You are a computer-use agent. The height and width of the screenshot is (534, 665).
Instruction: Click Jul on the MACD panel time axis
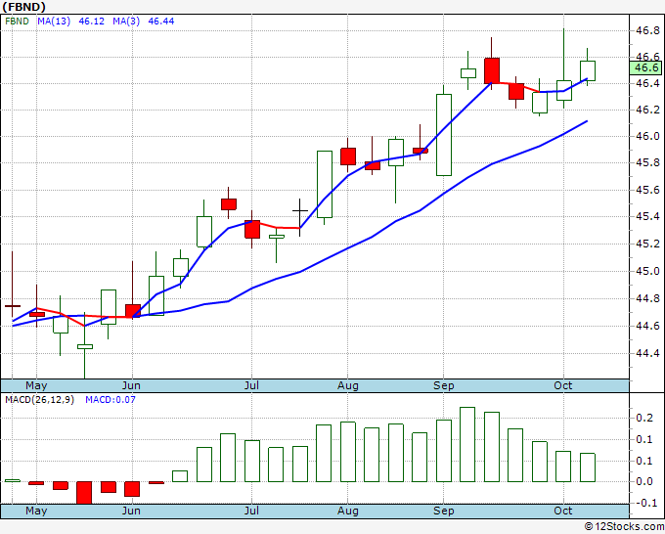[x=251, y=511]
